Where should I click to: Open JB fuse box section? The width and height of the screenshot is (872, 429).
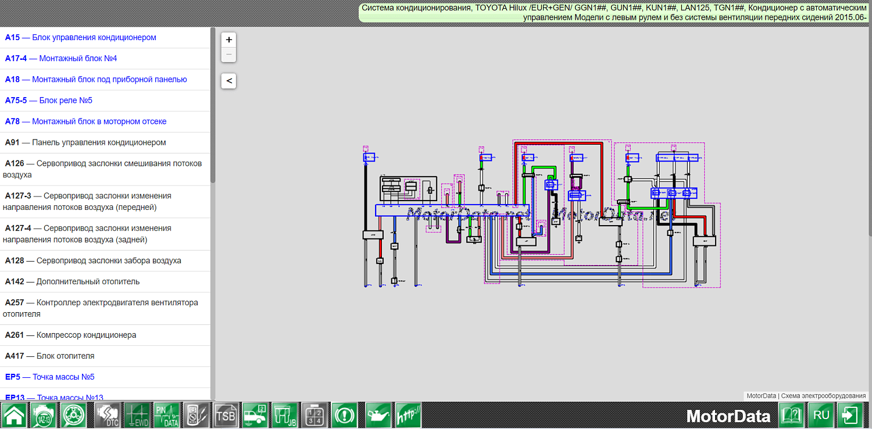(x=285, y=416)
